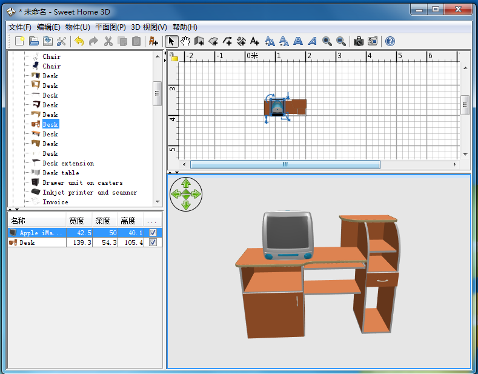
Task: Collapse catalog pane using the splitter arrow
Action: [x=10, y=209]
